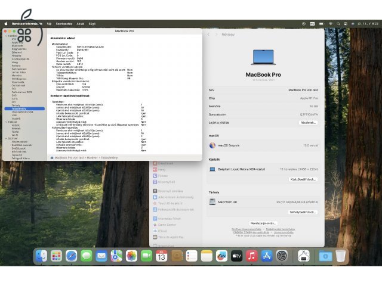
Task: Open Control Center from the menu bar
Action: coord(346,24)
